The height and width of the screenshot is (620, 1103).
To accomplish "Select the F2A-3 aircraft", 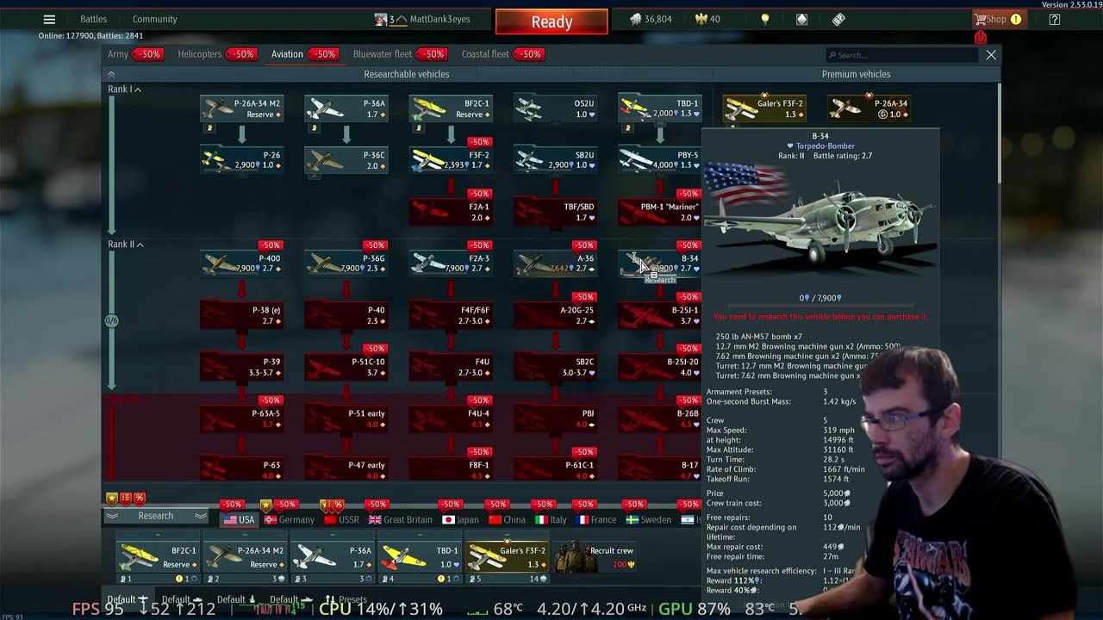I will 451,263.
